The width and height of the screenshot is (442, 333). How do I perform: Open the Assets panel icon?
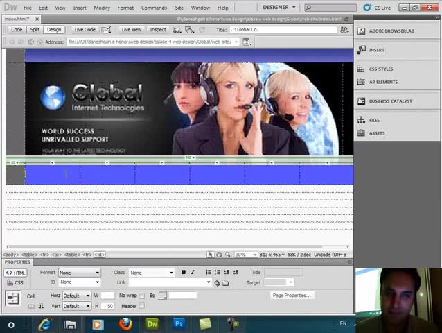pyautogui.click(x=361, y=133)
